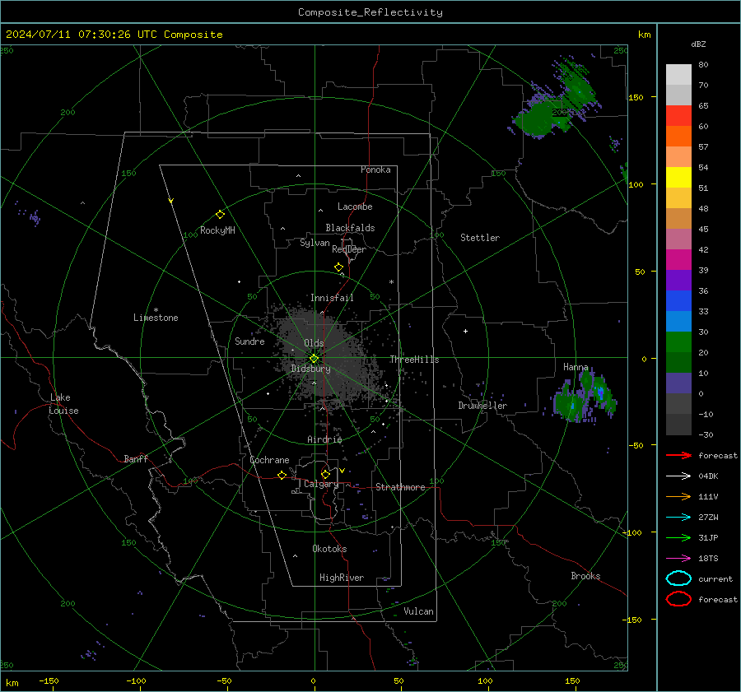
Task: Click the ThreeHills label
Action: [414, 360]
